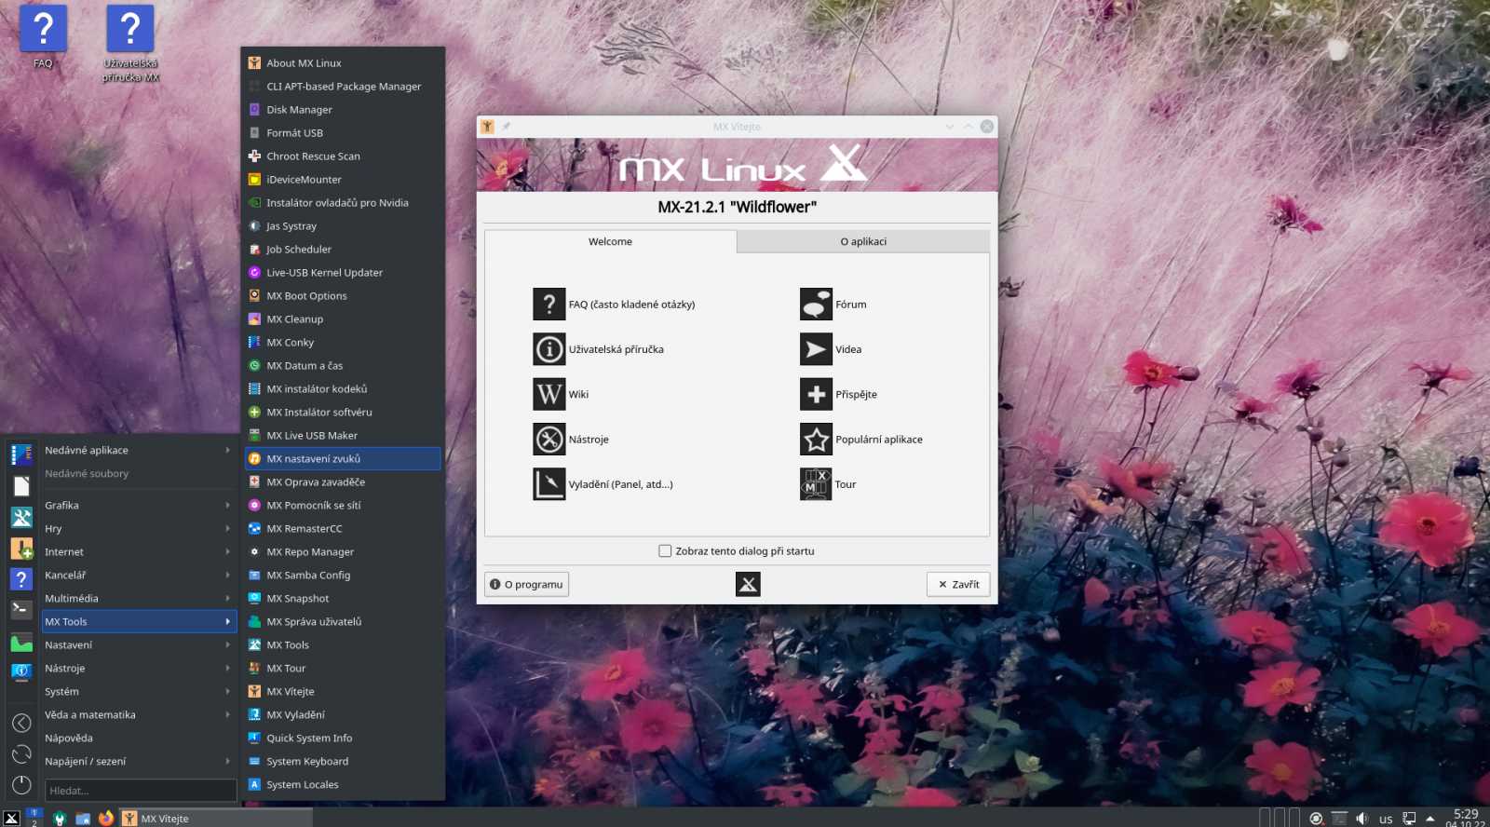Click the update notifier icon in the system tray
The height and width of the screenshot is (827, 1490).
pos(1316,818)
